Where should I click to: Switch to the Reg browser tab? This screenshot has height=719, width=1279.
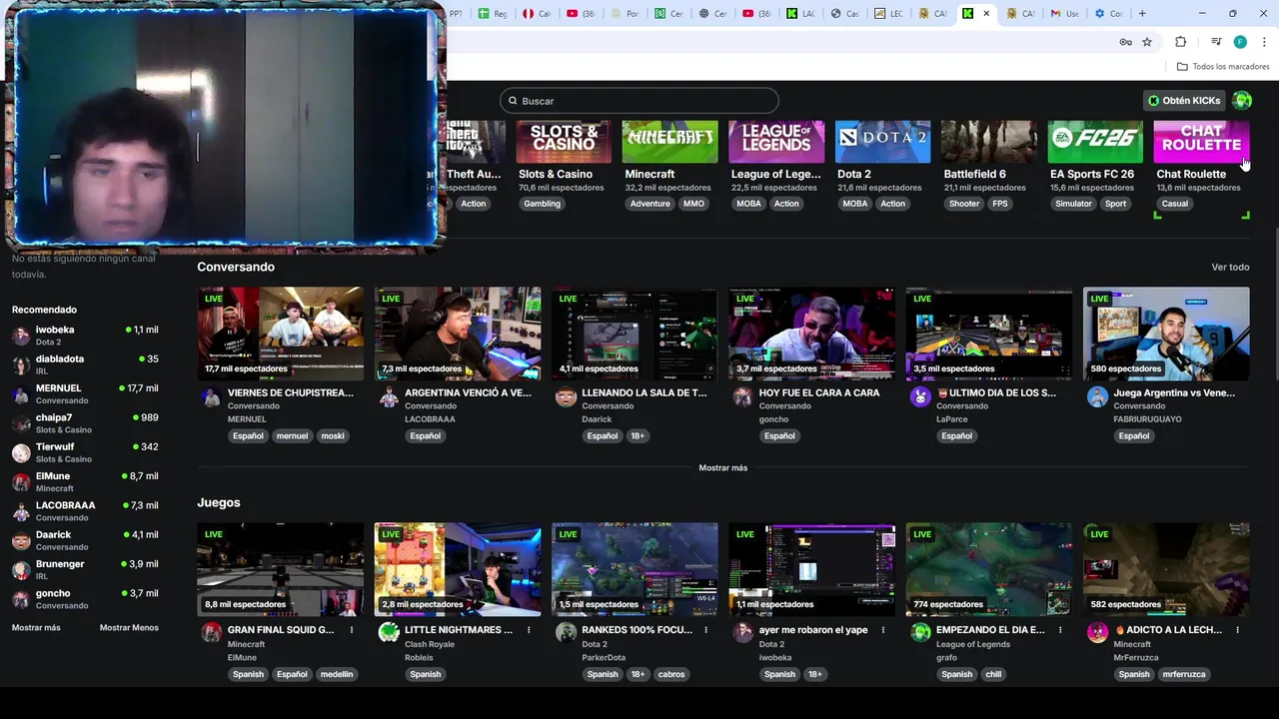[494, 14]
